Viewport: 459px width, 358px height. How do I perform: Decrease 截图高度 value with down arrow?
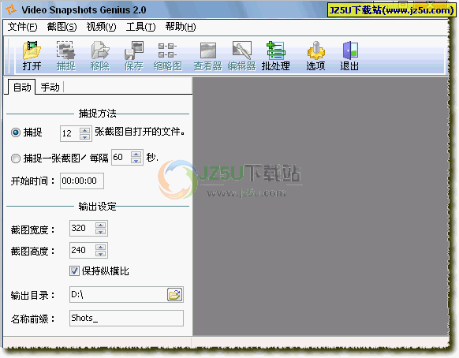pos(100,254)
